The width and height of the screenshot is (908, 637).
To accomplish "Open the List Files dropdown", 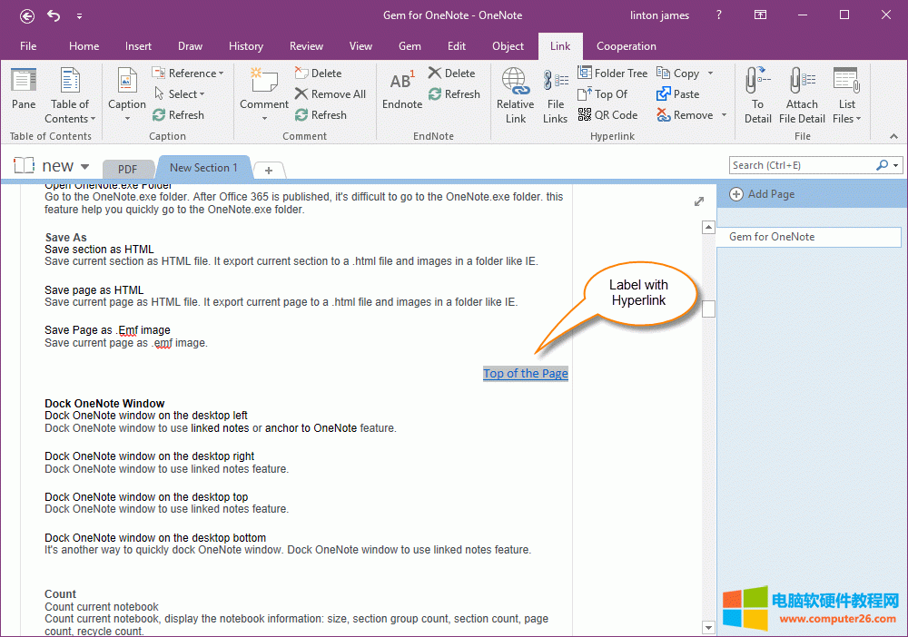I will 847,94.
